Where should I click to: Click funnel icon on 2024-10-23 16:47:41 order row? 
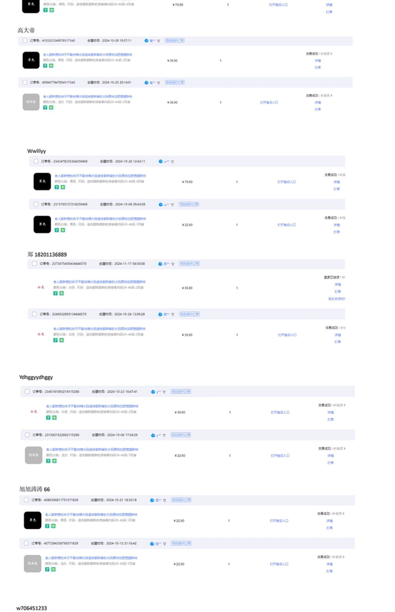(164, 392)
